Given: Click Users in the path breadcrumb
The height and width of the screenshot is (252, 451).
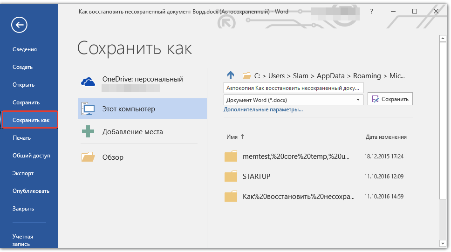Looking at the screenshot, I should [x=276, y=75].
